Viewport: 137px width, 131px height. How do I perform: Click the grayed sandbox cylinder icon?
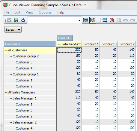pyautogui.click(x=119, y=20)
